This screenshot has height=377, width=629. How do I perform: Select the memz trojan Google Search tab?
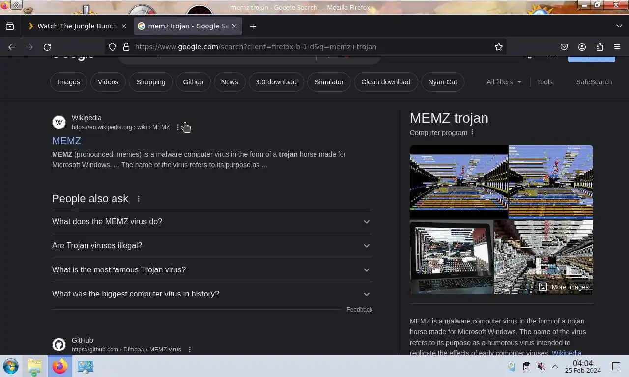click(x=188, y=26)
